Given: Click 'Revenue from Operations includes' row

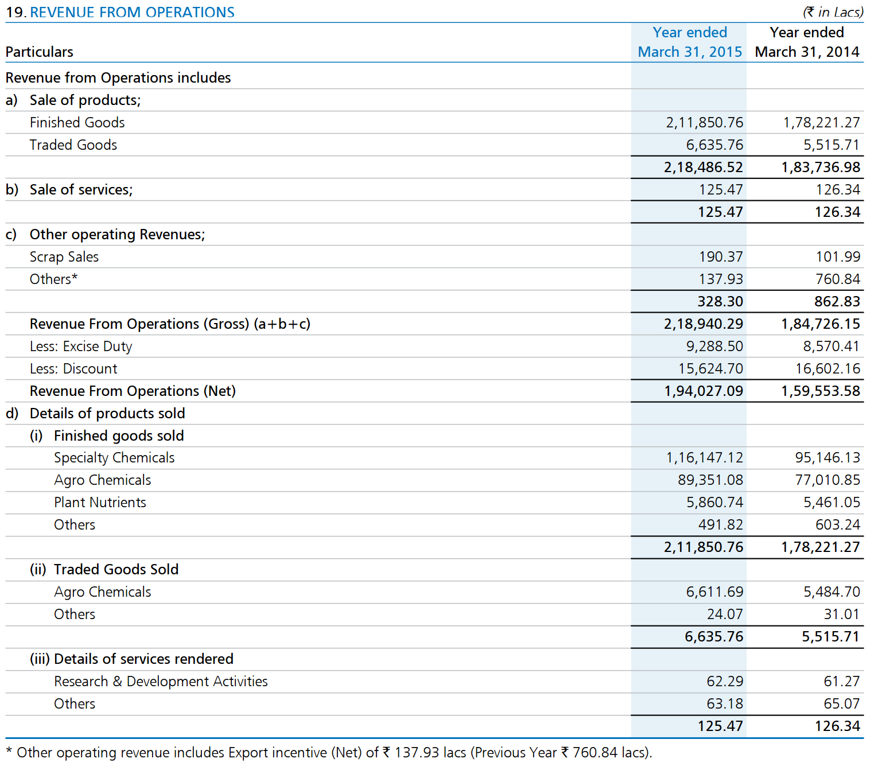Looking at the screenshot, I should 118,77.
